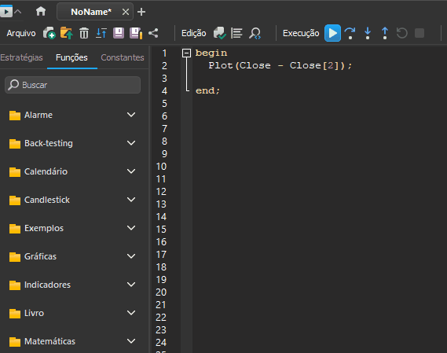Click the Buscar search field
This screenshot has height=353, width=447.
[x=73, y=85]
